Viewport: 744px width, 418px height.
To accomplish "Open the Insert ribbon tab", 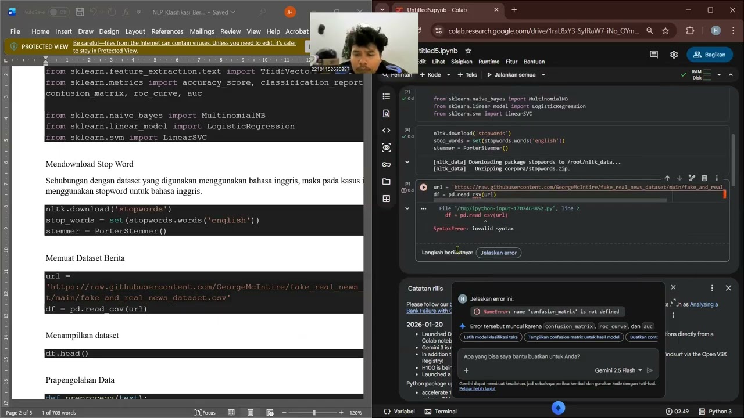I will 63,31.
